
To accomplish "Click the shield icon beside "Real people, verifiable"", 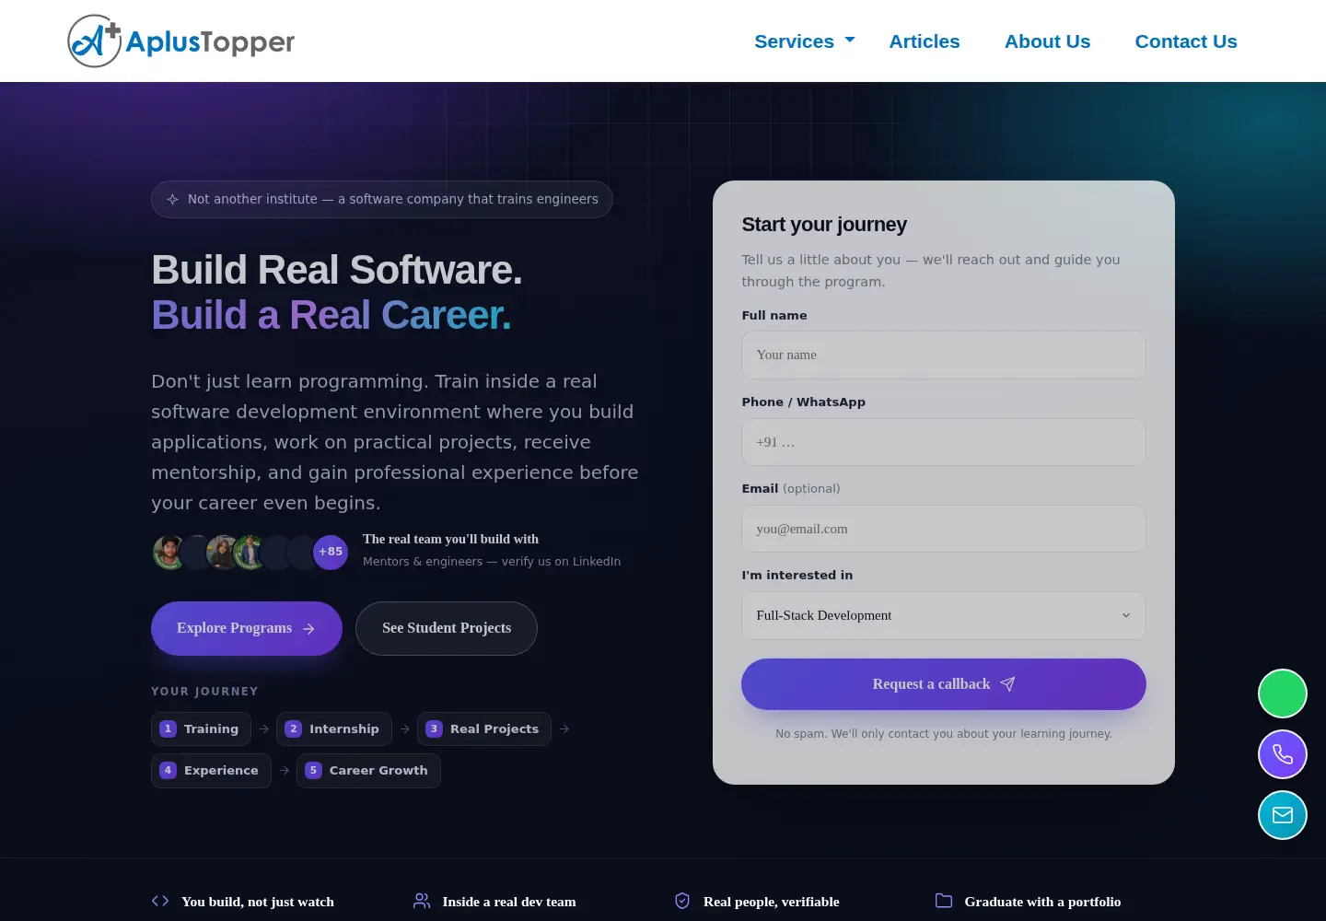I will [682, 901].
